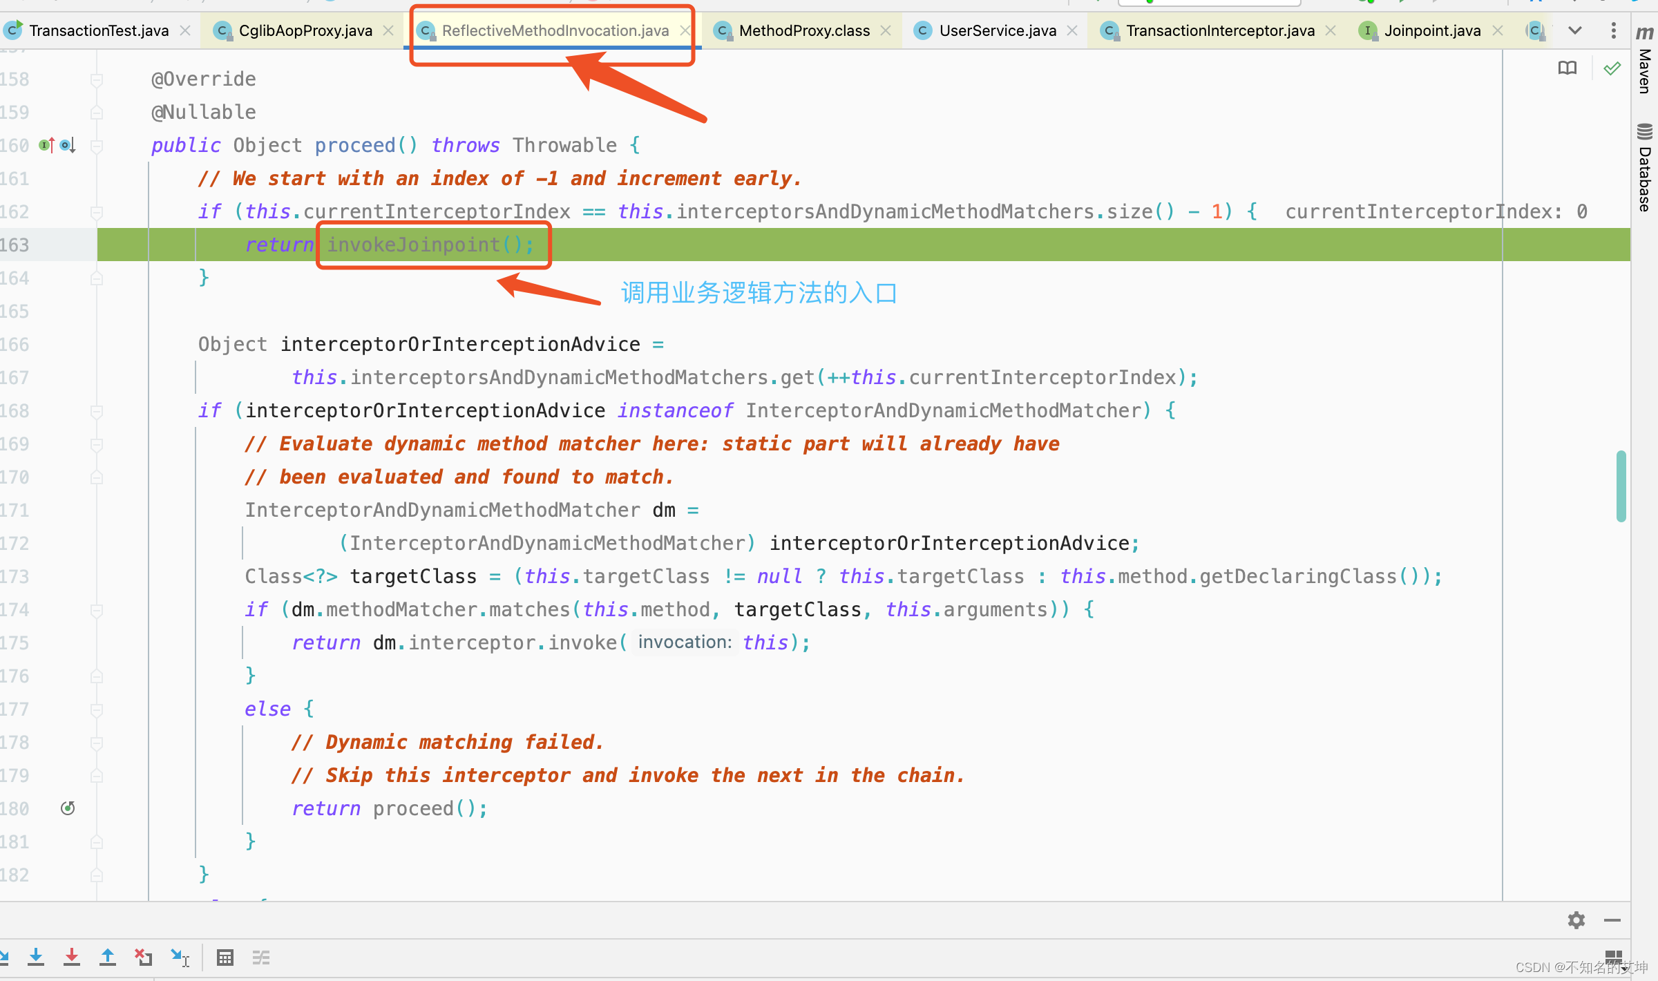Click line number 175 in the gutter
The image size is (1658, 981).
(x=15, y=643)
